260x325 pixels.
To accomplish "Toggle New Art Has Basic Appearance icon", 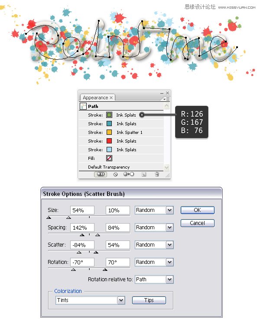I will pos(101,174).
